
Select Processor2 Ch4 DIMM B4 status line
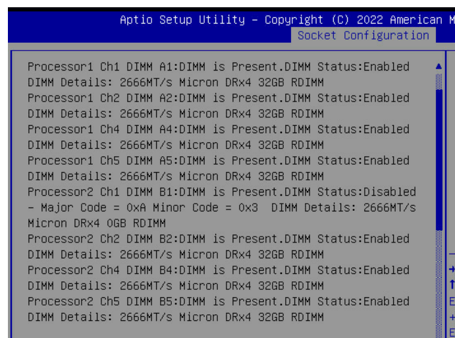pos(218,270)
